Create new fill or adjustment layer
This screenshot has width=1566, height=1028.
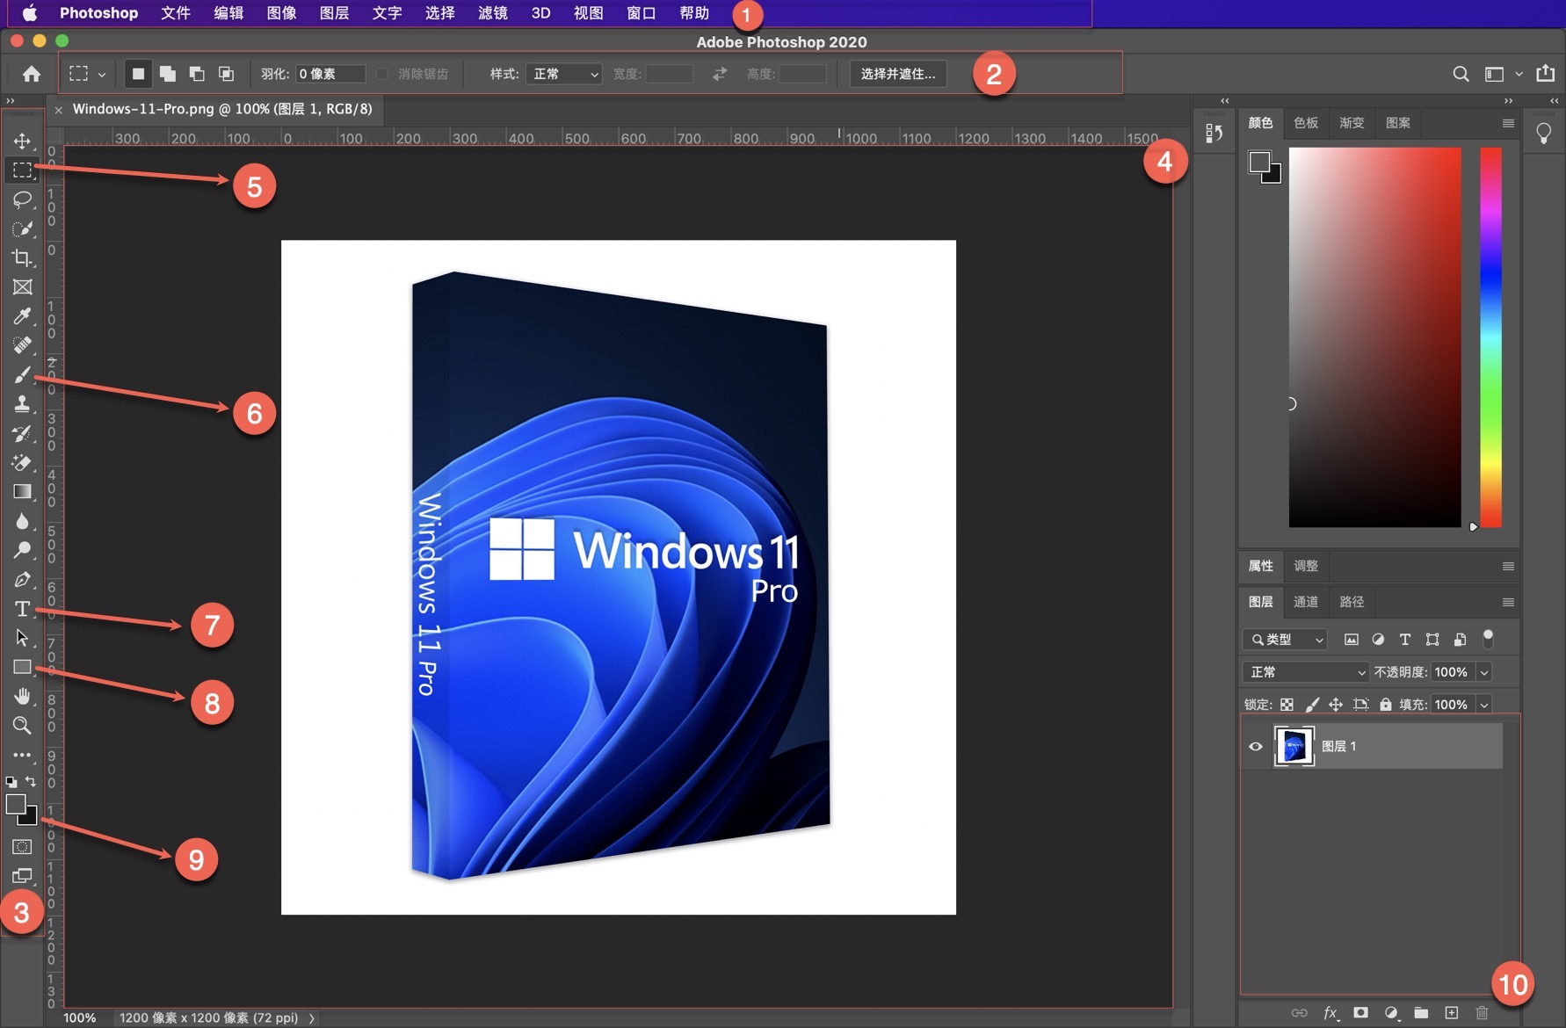coord(1391,1013)
